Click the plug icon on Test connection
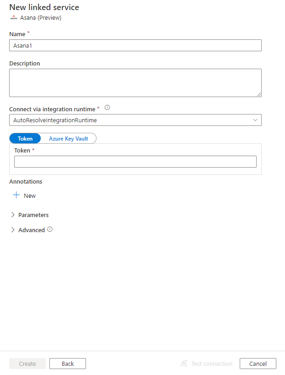285x375 pixels. (183, 363)
